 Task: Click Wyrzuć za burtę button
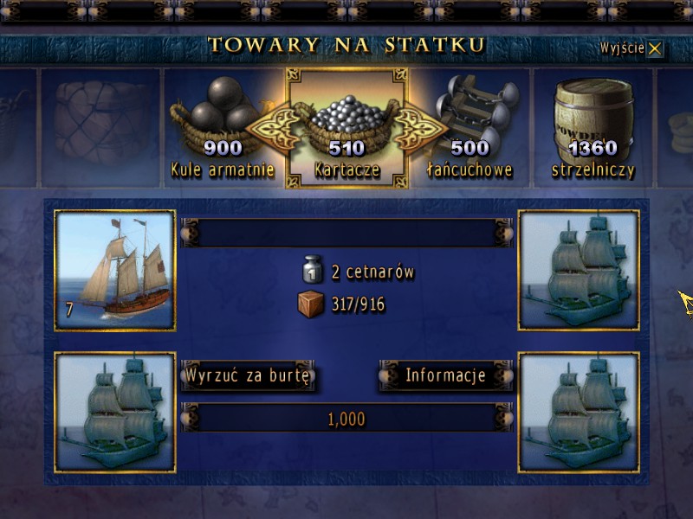tap(248, 376)
